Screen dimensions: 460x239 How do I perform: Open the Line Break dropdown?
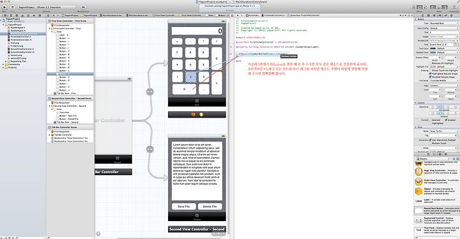(x=444, y=81)
